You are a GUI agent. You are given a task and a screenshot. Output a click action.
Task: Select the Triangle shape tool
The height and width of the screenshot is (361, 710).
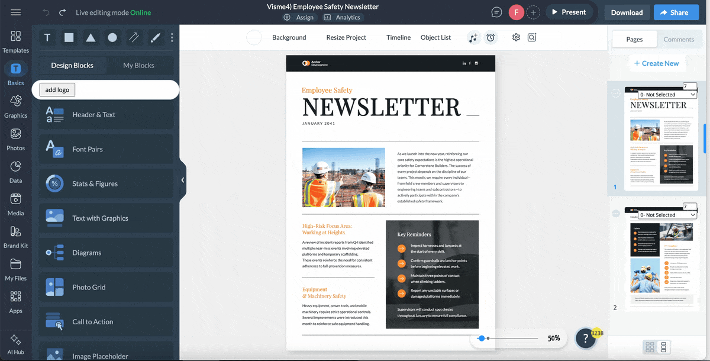(91, 37)
